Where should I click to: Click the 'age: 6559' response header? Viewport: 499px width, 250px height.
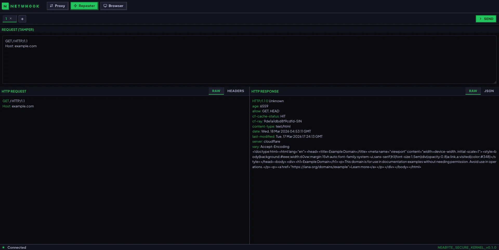(260, 106)
